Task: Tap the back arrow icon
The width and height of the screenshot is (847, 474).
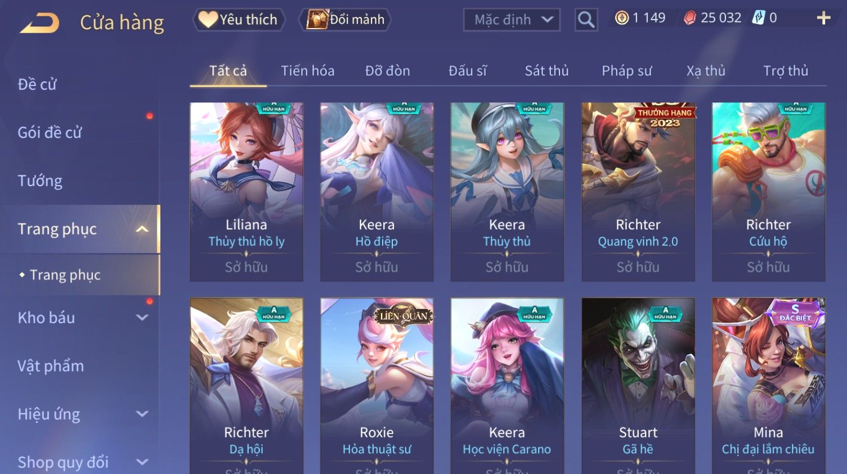Action: pyautogui.click(x=39, y=23)
